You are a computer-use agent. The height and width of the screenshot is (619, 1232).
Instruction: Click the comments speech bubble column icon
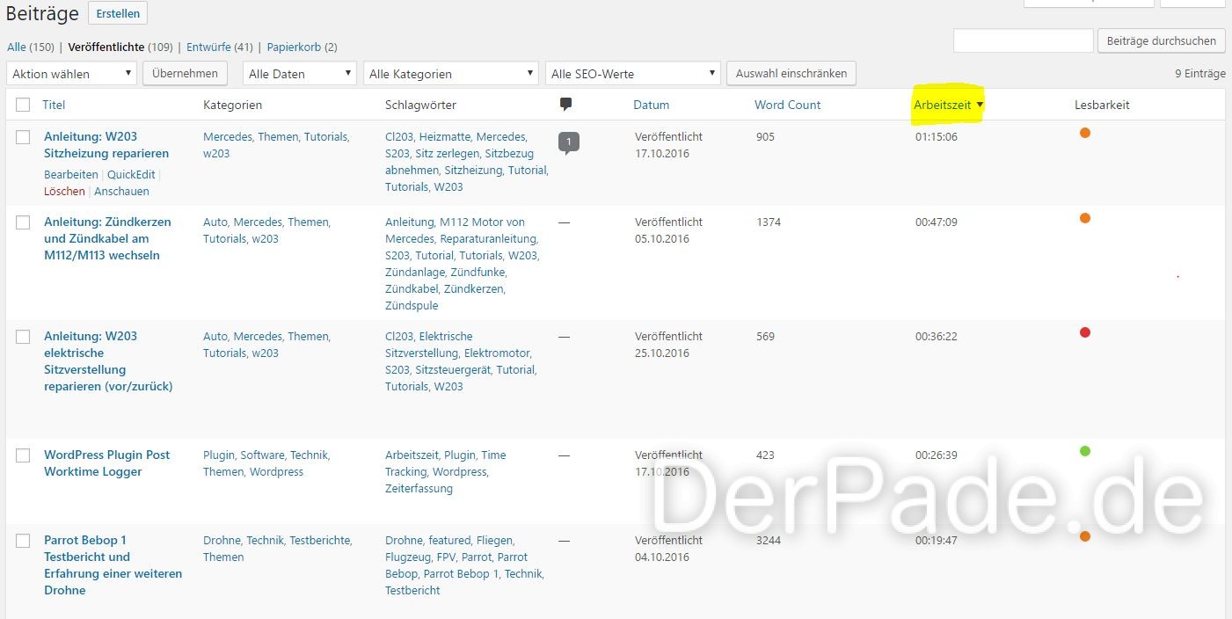[x=565, y=105]
